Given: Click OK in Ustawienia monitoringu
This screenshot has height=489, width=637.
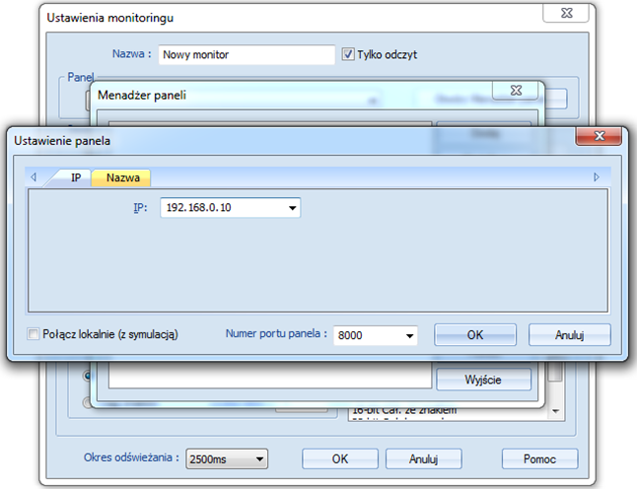Looking at the screenshot, I should click(340, 459).
